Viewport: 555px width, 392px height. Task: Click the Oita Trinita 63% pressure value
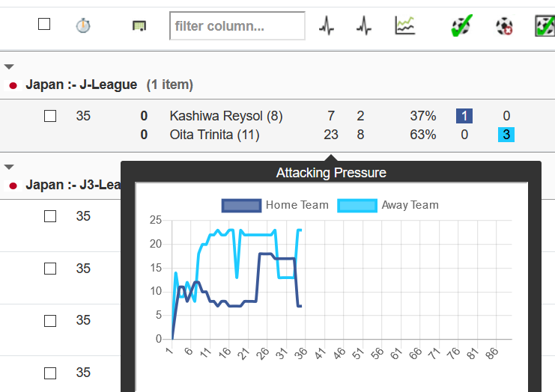coord(422,135)
